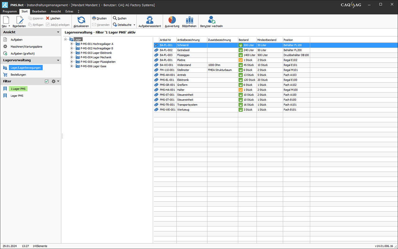Sort by Artikel-Nr column header

point(168,40)
